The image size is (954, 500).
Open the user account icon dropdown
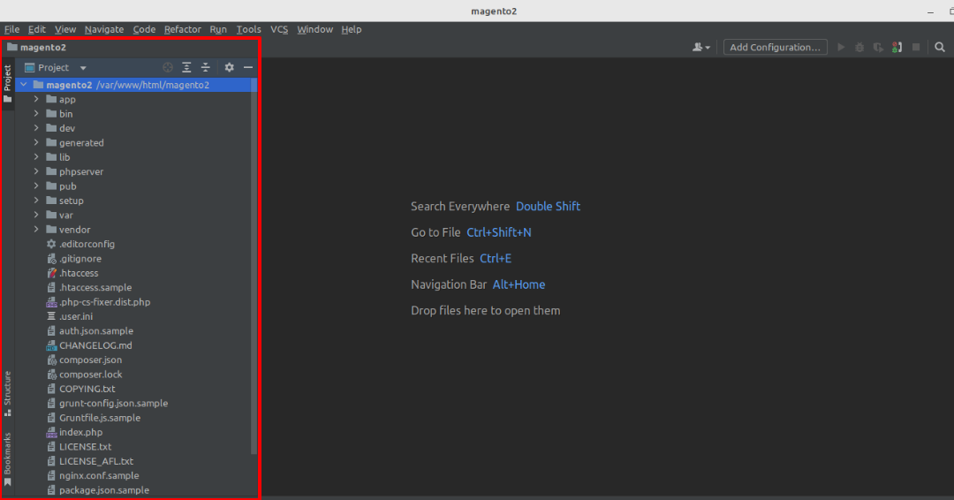(x=700, y=48)
